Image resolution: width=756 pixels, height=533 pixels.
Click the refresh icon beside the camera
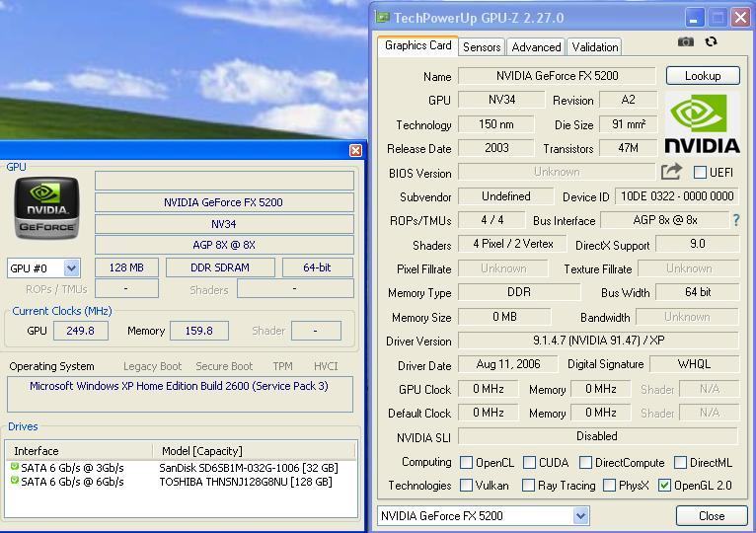[x=711, y=41]
